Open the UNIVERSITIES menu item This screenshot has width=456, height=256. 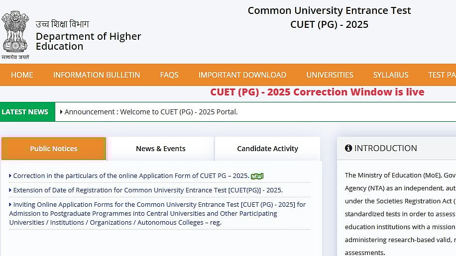(330, 75)
